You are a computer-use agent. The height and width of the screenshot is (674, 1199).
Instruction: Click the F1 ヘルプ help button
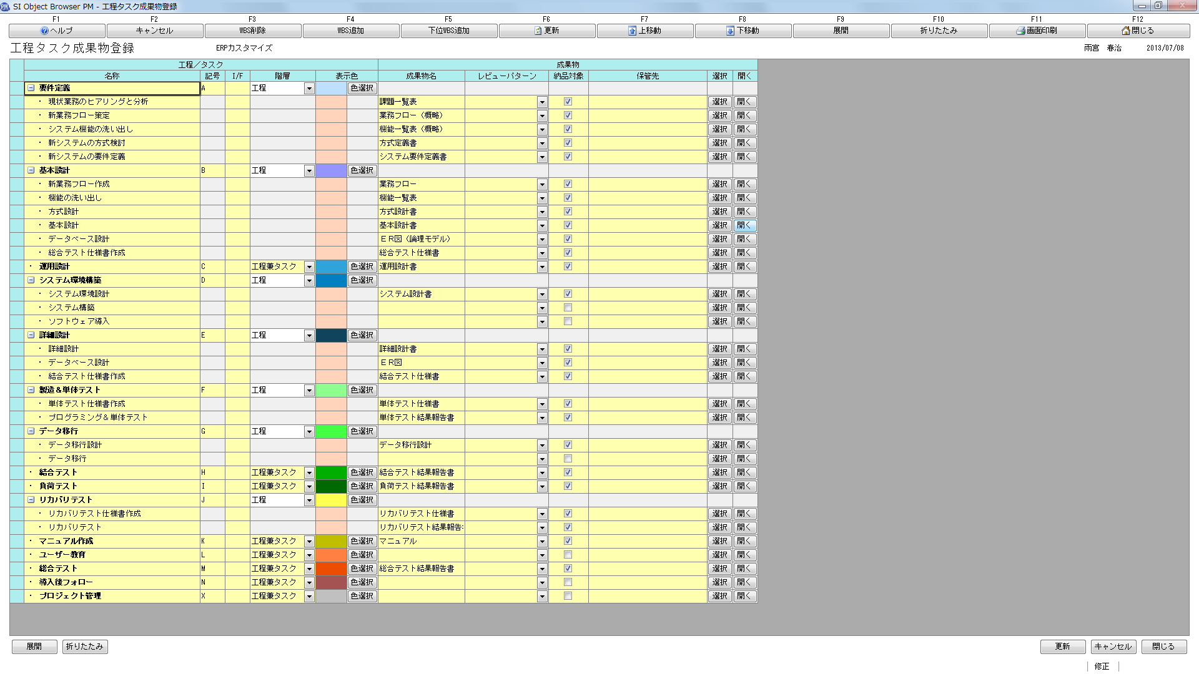pos(57,31)
